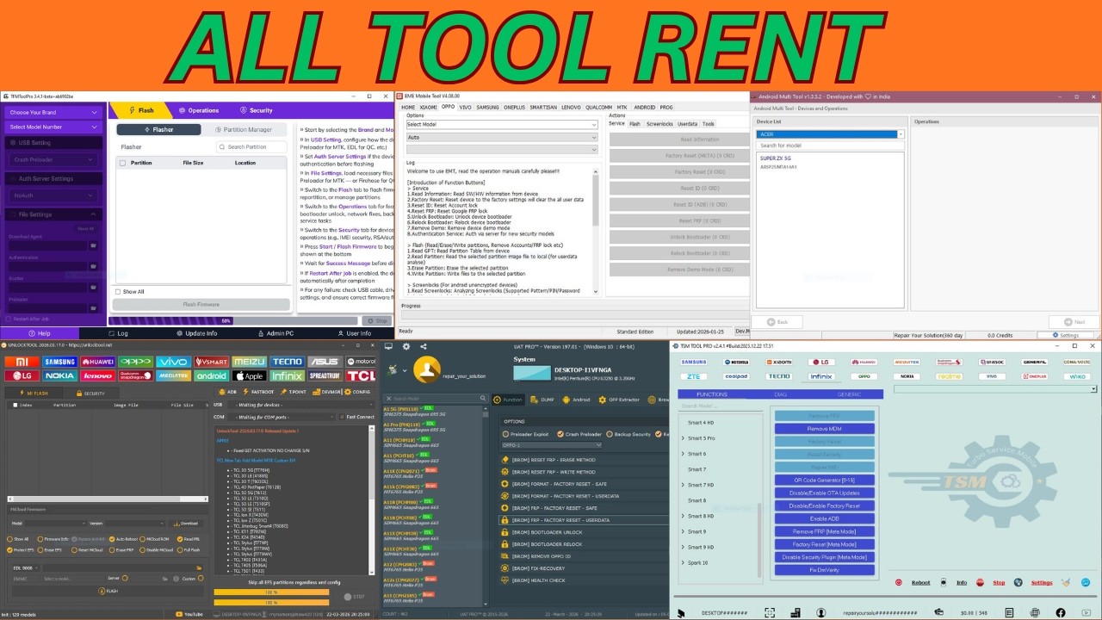Screen dimensions: 1102x620
Task: Choose the ZTE brand in TSM Tool
Action: click(694, 376)
